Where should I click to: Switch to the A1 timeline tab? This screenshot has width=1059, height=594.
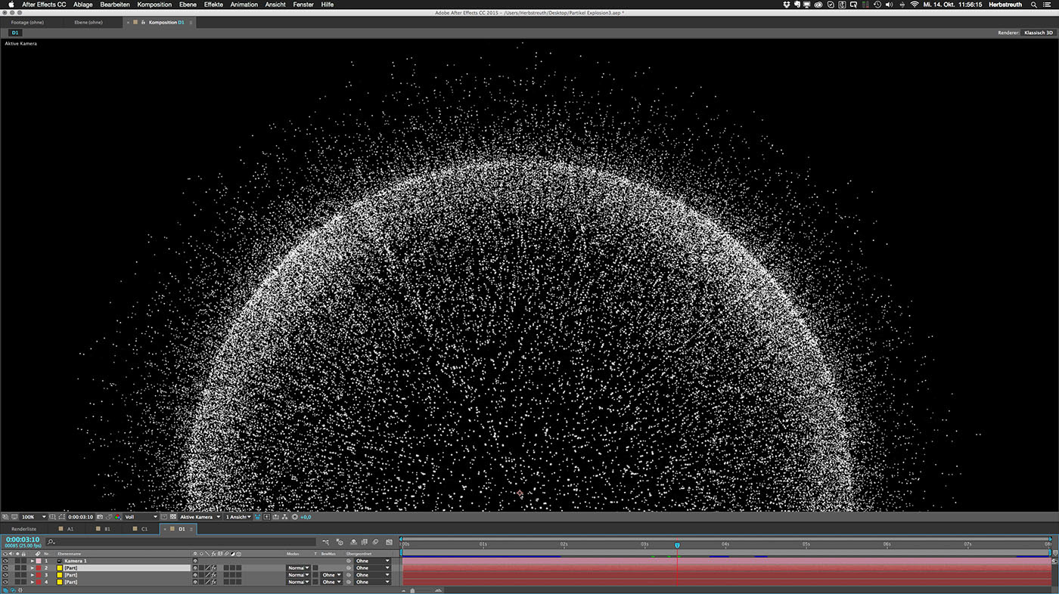point(70,529)
